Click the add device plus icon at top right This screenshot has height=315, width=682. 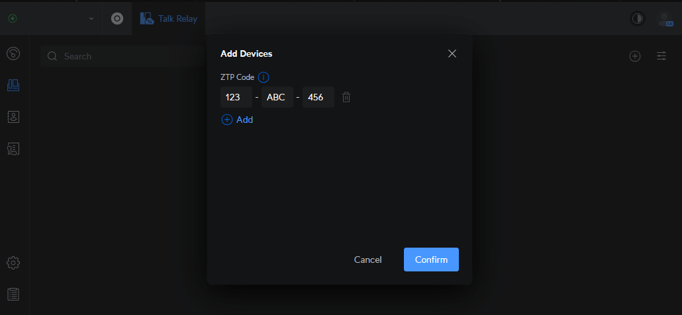coord(634,56)
